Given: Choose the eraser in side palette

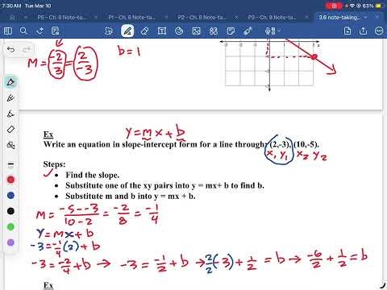Looking at the screenshot, I should coord(10,130).
